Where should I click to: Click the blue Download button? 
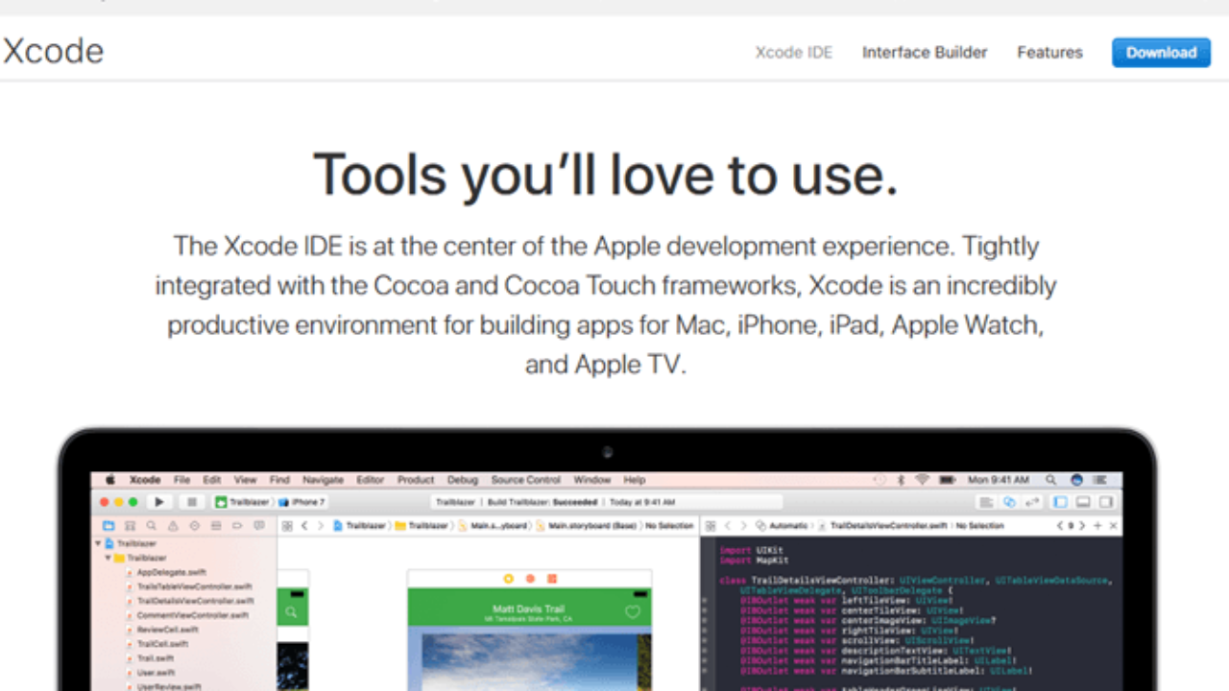coord(1161,53)
